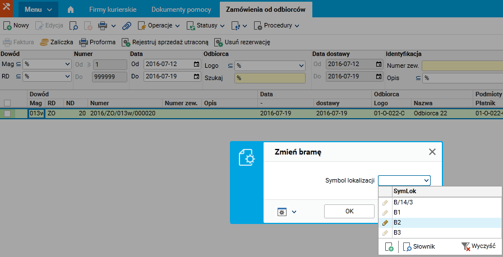Switch to the Dokumenty pomocy tab
Viewport: 503px width, 257px height.
(181, 10)
